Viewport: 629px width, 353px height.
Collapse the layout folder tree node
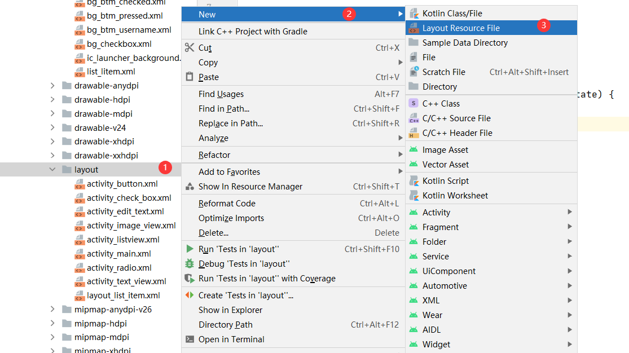pyautogui.click(x=52, y=170)
